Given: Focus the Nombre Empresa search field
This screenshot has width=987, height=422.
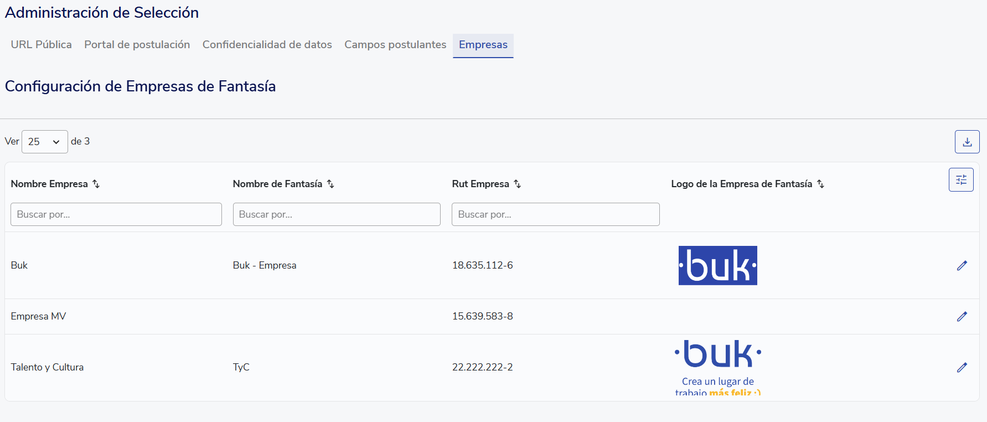Looking at the screenshot, I should [x=116, y=214].
